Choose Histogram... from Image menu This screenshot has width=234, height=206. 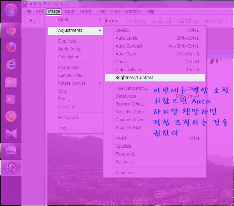tap(70, 118)
